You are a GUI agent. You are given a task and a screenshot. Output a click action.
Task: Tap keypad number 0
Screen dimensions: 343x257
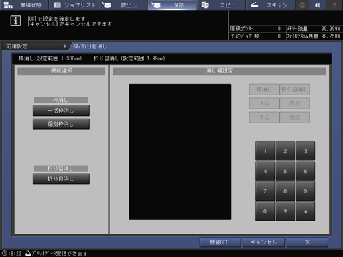(x=265, y=211)
